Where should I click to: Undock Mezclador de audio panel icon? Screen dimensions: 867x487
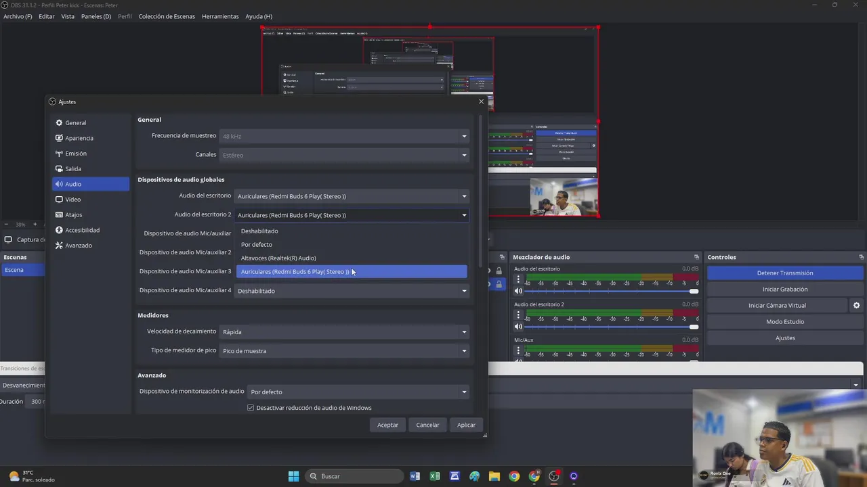pos(696,257)
